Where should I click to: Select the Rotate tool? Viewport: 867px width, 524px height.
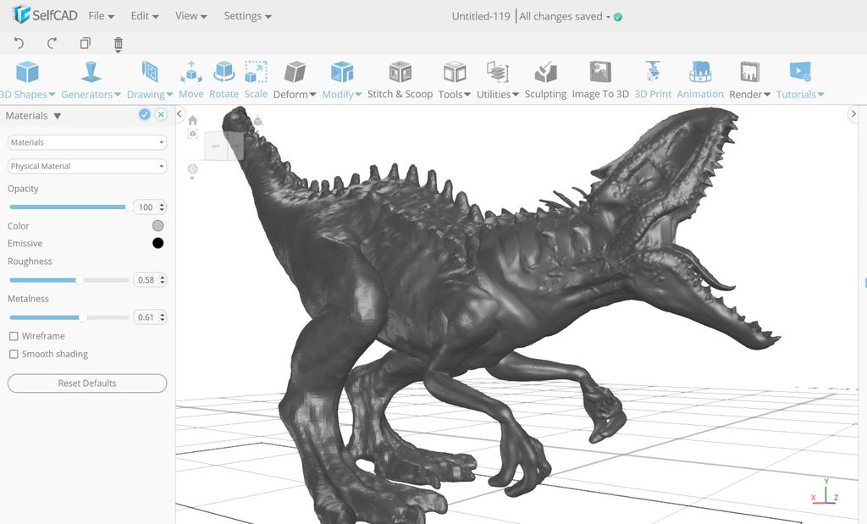coord(224,80)
